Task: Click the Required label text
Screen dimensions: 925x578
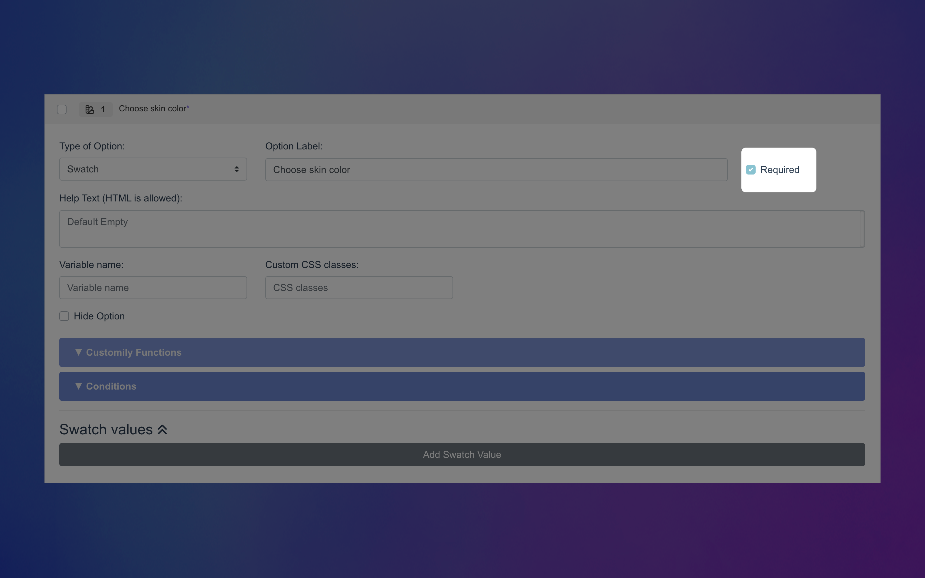Action: click(780, 170)
